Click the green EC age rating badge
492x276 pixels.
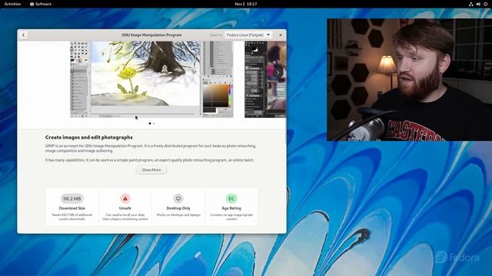pyautogui.click(x=231, y=199)
